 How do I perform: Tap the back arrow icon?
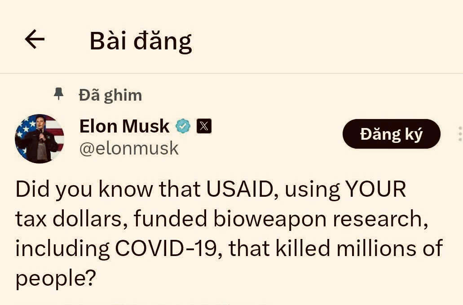click(35, 40)
